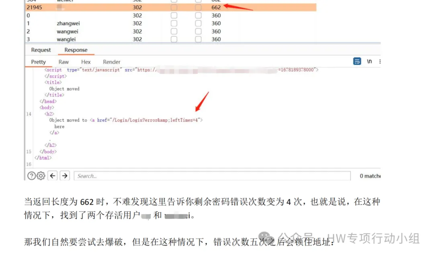Toggle the \n non-printable characters icon

click(369, 61)
